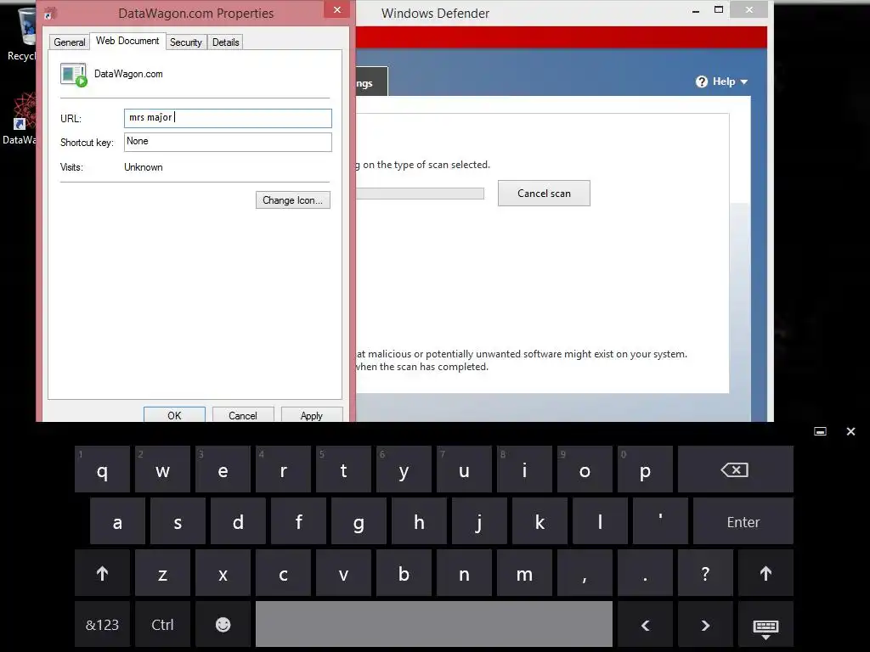The image size is (870, 652).
Task: Tap the f key
Action: (298, 522)
